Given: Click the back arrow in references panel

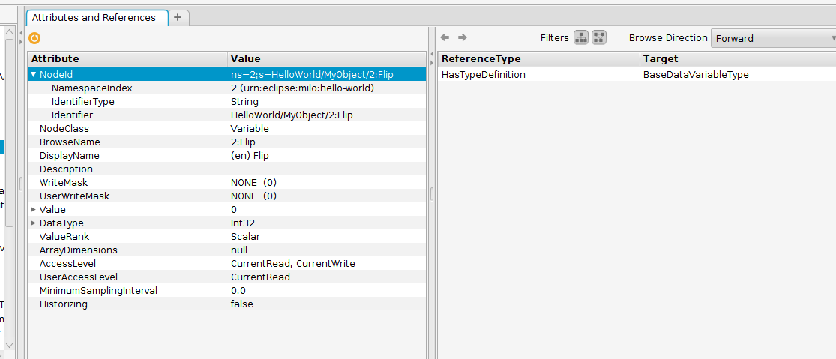Looking at the screenshot, I should point(445,37).
